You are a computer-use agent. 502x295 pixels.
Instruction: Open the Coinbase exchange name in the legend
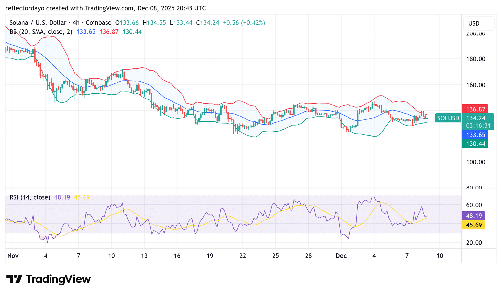pyautogui.click(x=99, y=23)
